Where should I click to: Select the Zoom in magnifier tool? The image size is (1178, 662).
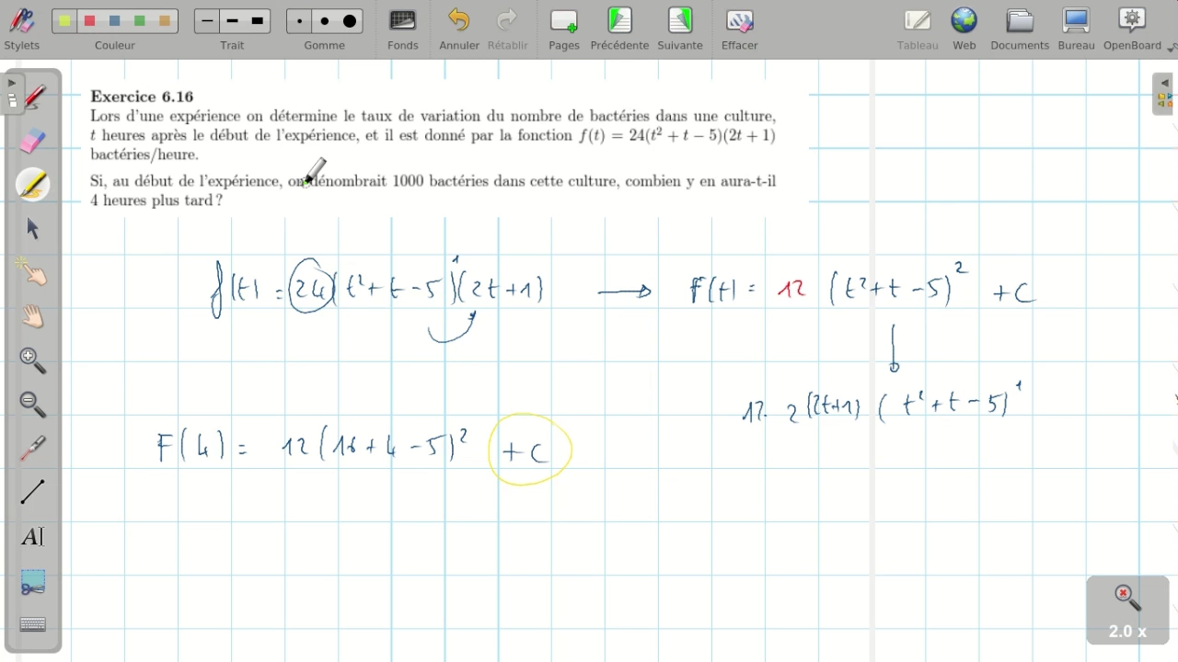(x=33, y=360)
